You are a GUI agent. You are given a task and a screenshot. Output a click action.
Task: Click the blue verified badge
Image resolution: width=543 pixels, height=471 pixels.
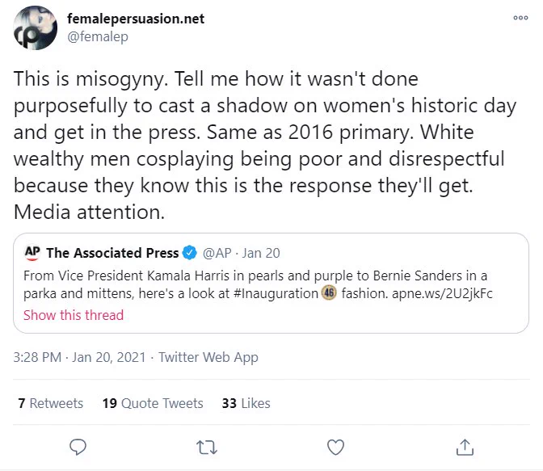tap(189, 253)
